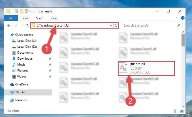Open Music in the navigation pane

coord(19,65)
